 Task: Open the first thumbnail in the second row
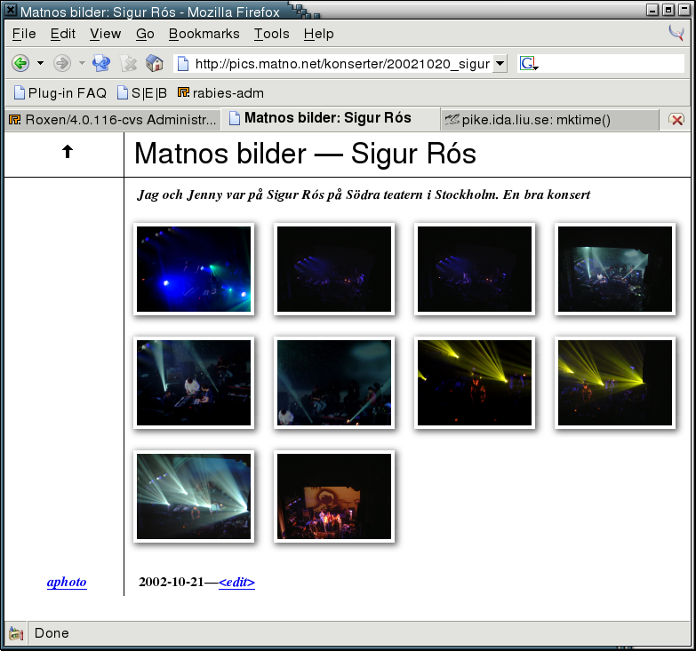pyautogui.click(x=194, y=383)
